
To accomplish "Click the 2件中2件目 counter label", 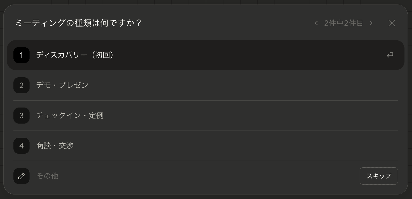I will tap(344, 23).
